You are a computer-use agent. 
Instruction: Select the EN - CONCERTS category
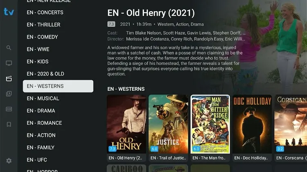45,12
